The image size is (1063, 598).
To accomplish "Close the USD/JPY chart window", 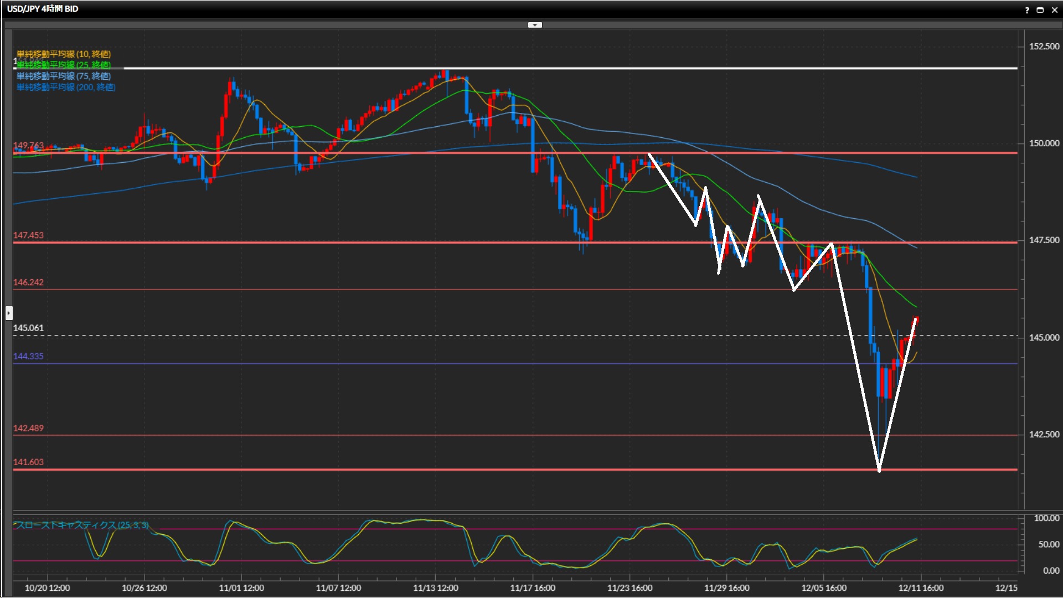I will click(1054, 10).
